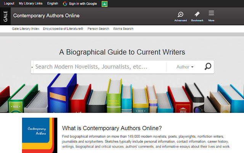Viewport: 244px width, 153px height.
Task: Expand the Author search type dropdown
Action: (x=185, y=67)
